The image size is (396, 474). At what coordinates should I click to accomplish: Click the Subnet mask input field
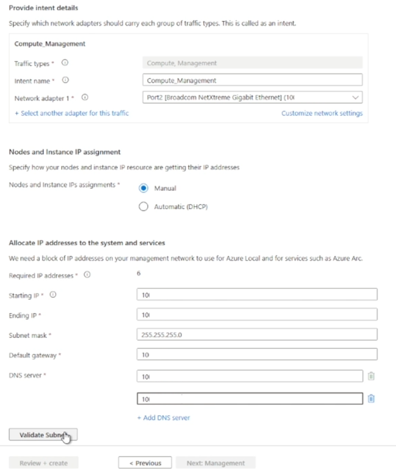(256, 335)
